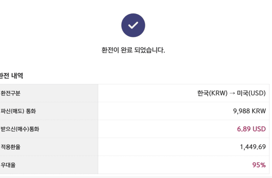Click the empty cell beside 적용환율
This screenshot has height=178, width=272.
click(x=168, y=147)
